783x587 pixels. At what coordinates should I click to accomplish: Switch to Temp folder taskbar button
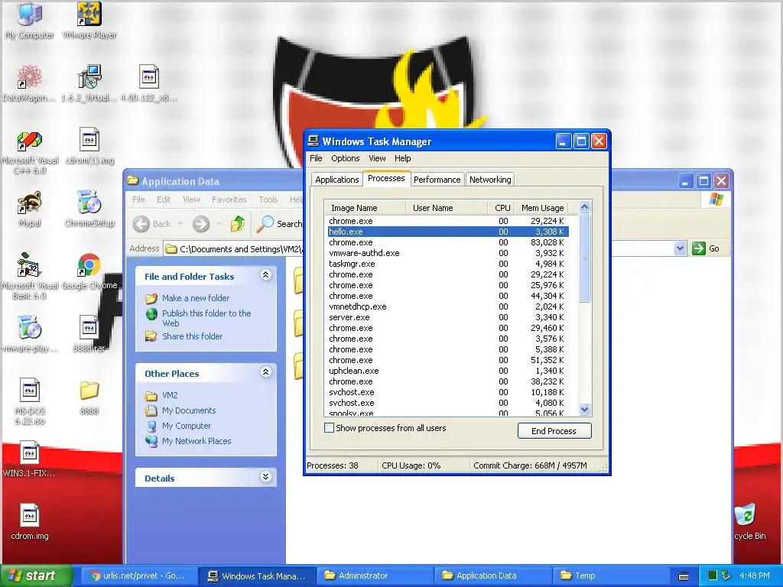tap(610, 576)
